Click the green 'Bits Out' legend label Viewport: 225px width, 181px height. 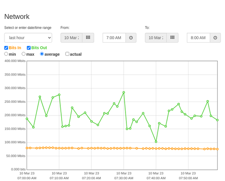(x=39, y=48)
